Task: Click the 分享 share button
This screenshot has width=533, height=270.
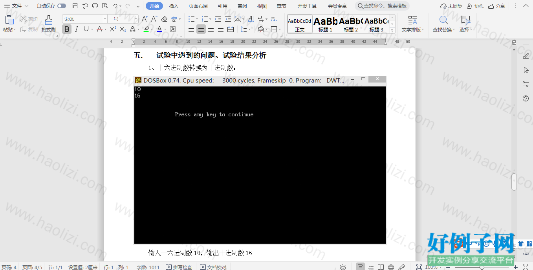Action: [x=497, y=6]
